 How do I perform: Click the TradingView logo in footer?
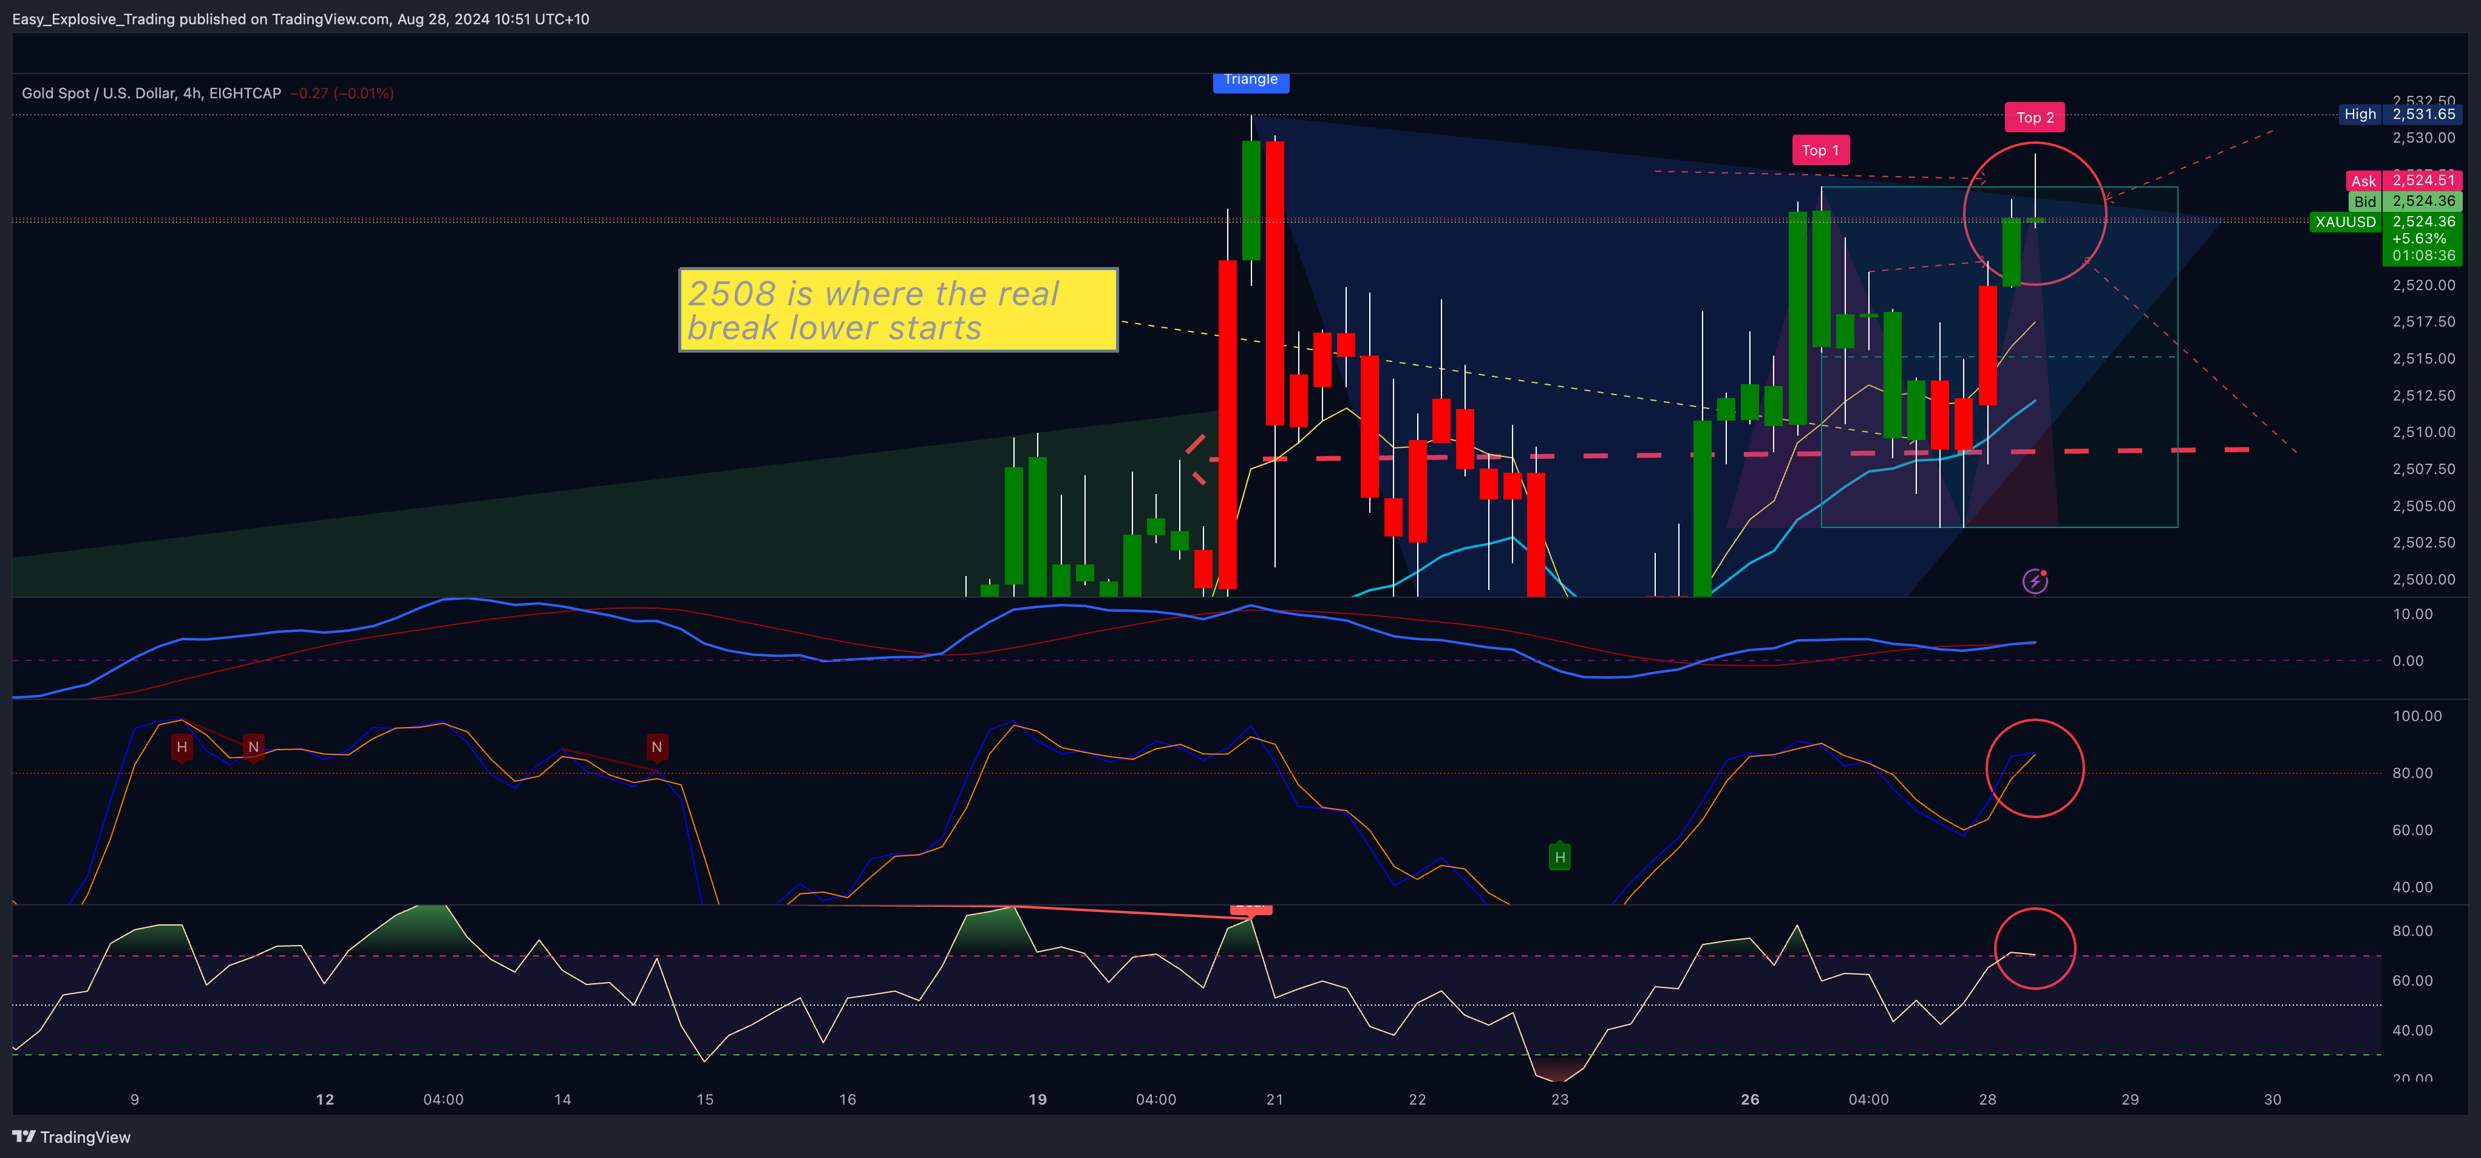(x=71, y=1137)
